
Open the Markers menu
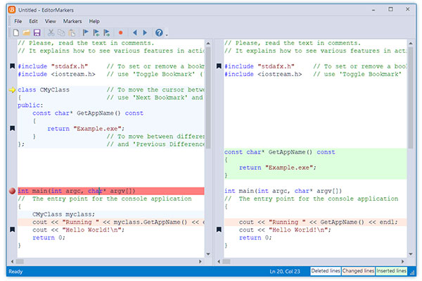[x=72, y=21]
